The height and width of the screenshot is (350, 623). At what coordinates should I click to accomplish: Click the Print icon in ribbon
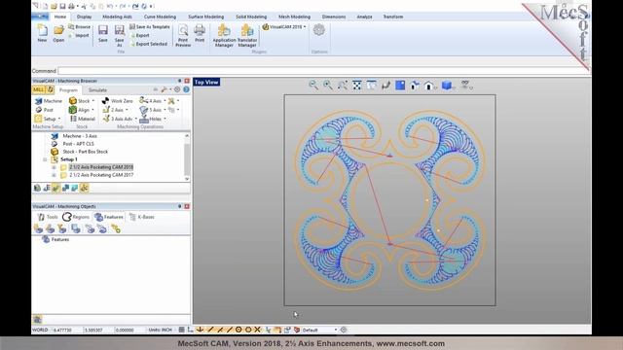coord(200,33)
